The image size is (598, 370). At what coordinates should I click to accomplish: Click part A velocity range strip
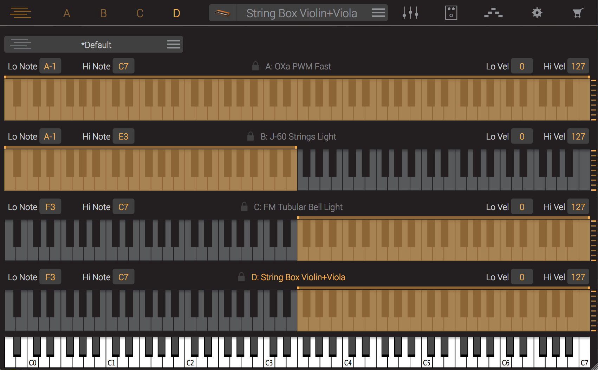click(594, 100)
